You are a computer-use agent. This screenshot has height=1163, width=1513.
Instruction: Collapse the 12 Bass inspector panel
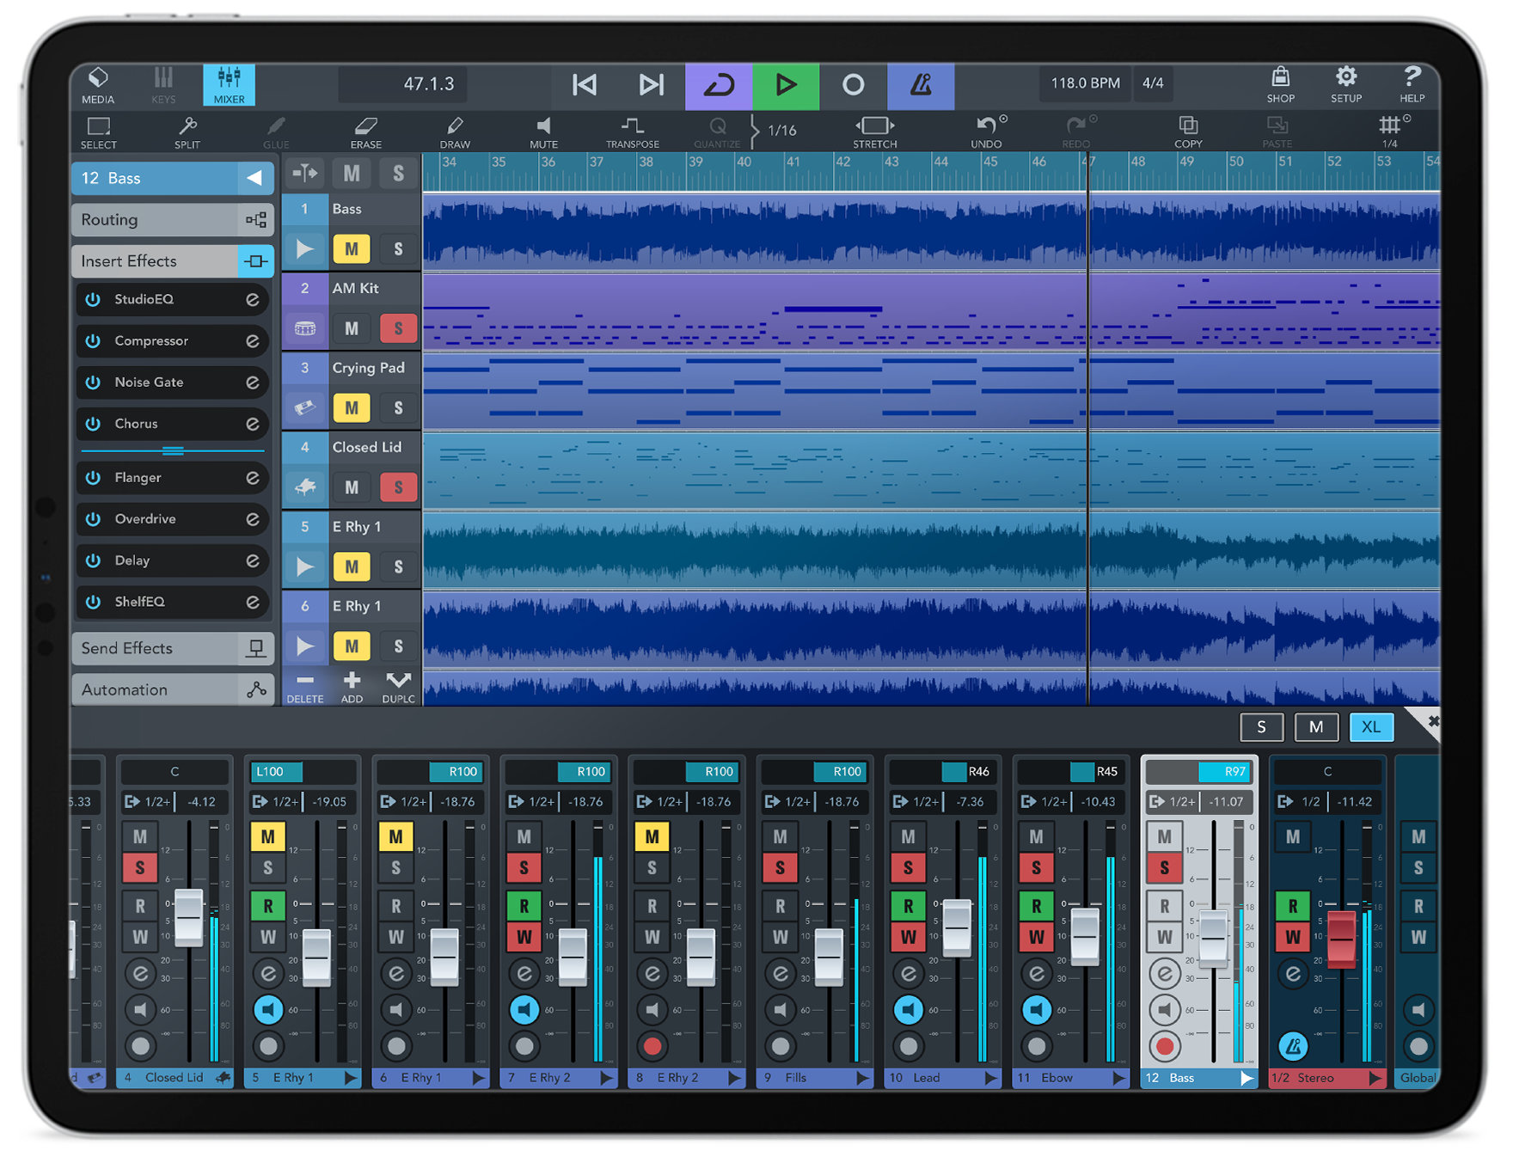pos(255,178)
